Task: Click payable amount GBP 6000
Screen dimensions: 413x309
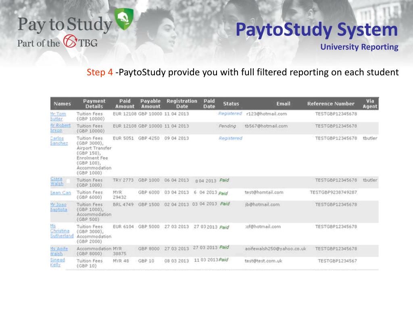Action: click(149, 192)
